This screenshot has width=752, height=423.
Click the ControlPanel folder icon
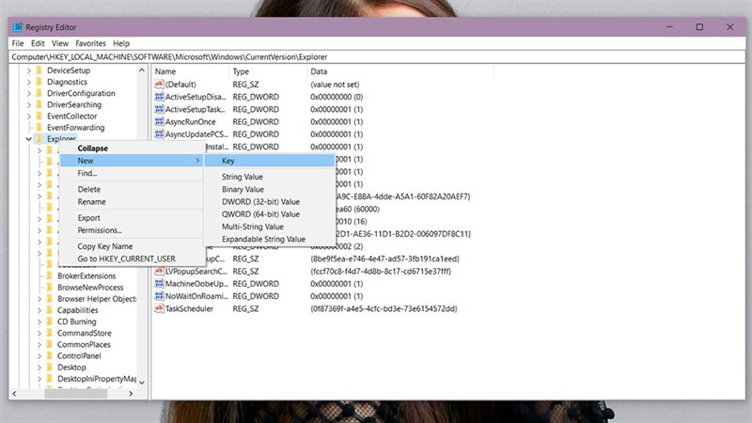pos(50,356)
